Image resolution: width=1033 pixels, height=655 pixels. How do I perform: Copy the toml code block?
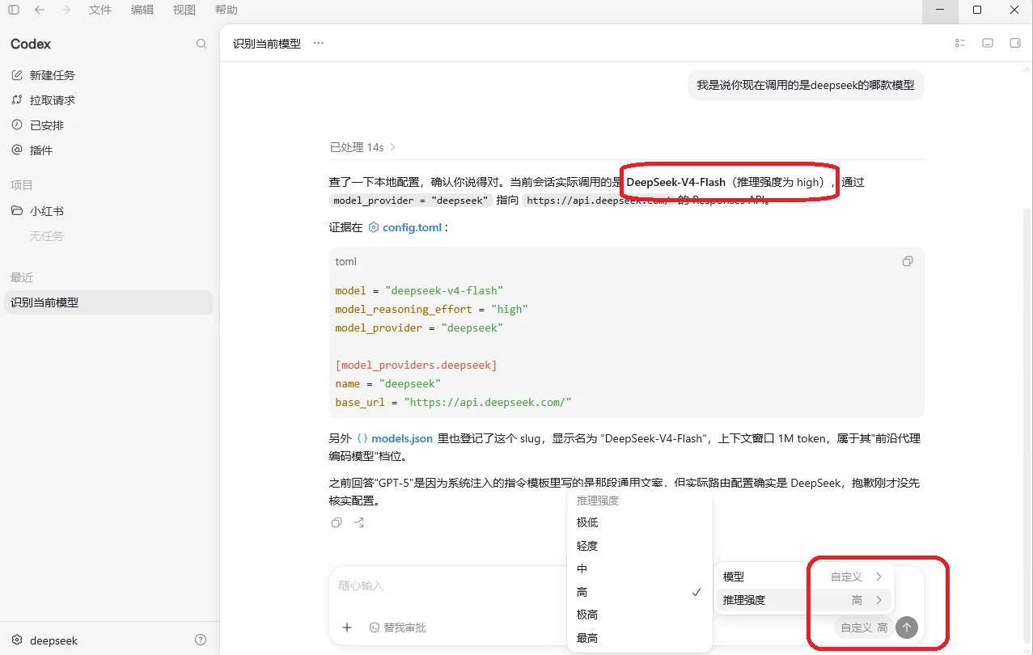pos(908,261)
